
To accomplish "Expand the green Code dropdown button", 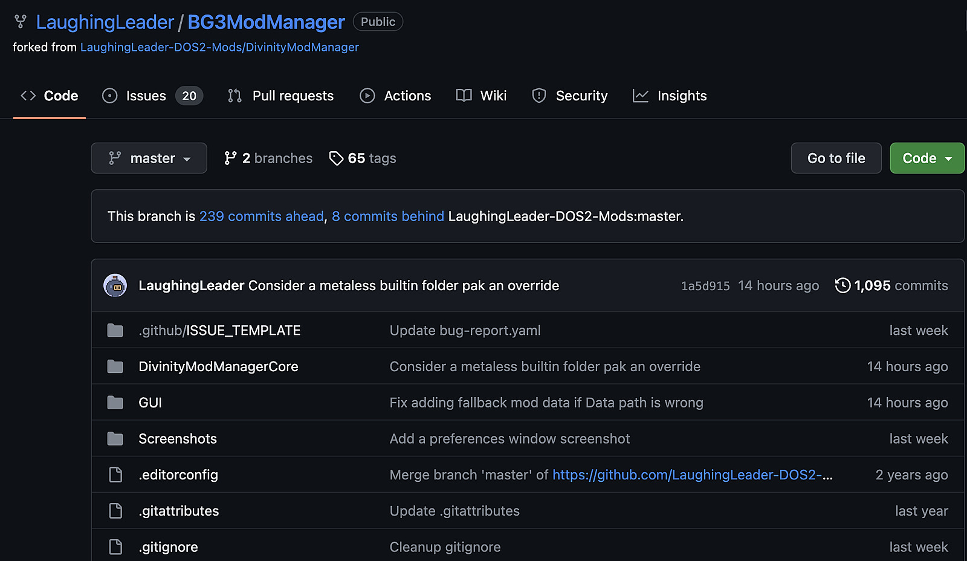I will (x=927, y=158).
